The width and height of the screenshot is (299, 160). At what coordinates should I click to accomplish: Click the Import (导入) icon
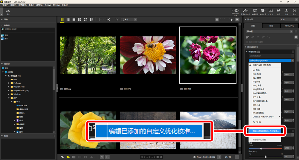(x=8, y=11)
